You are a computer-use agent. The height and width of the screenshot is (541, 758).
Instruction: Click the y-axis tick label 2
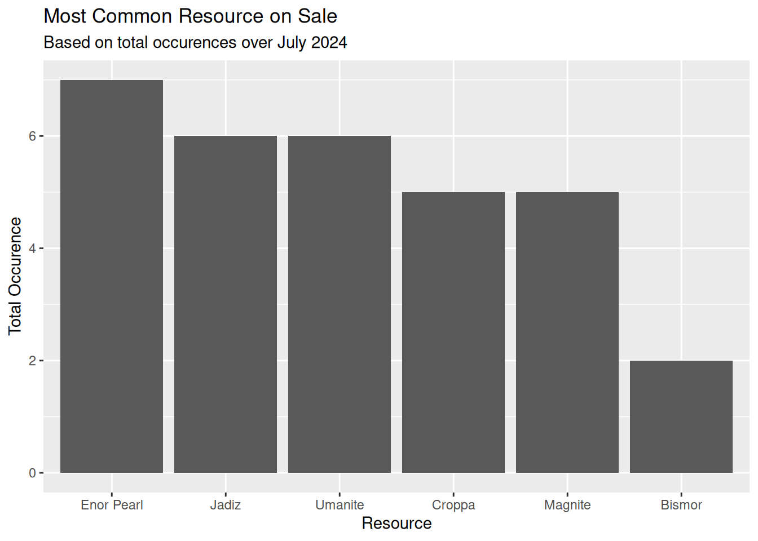click(32, 361)
